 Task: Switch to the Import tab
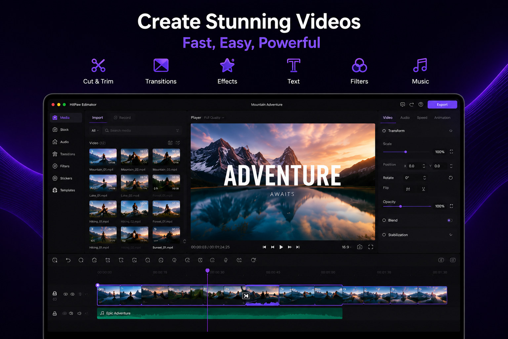pyautogui.click(x=98, y=118)
